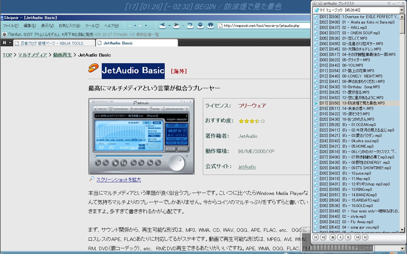
Task: Stop page loading in Sleipnir toolbar
Action: point(200,25)
